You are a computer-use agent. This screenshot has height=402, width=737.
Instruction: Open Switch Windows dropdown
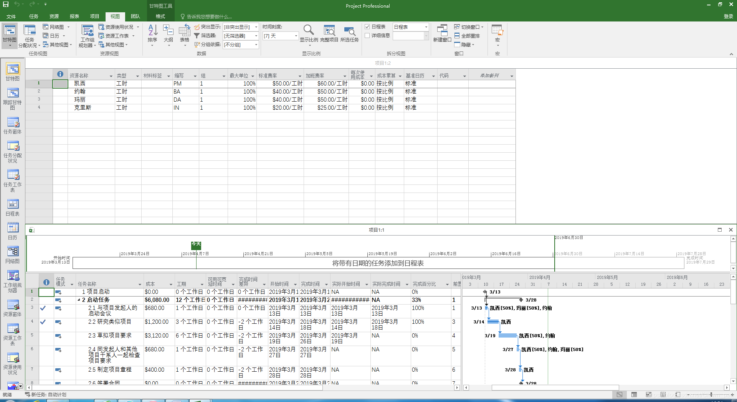(469, 27)
